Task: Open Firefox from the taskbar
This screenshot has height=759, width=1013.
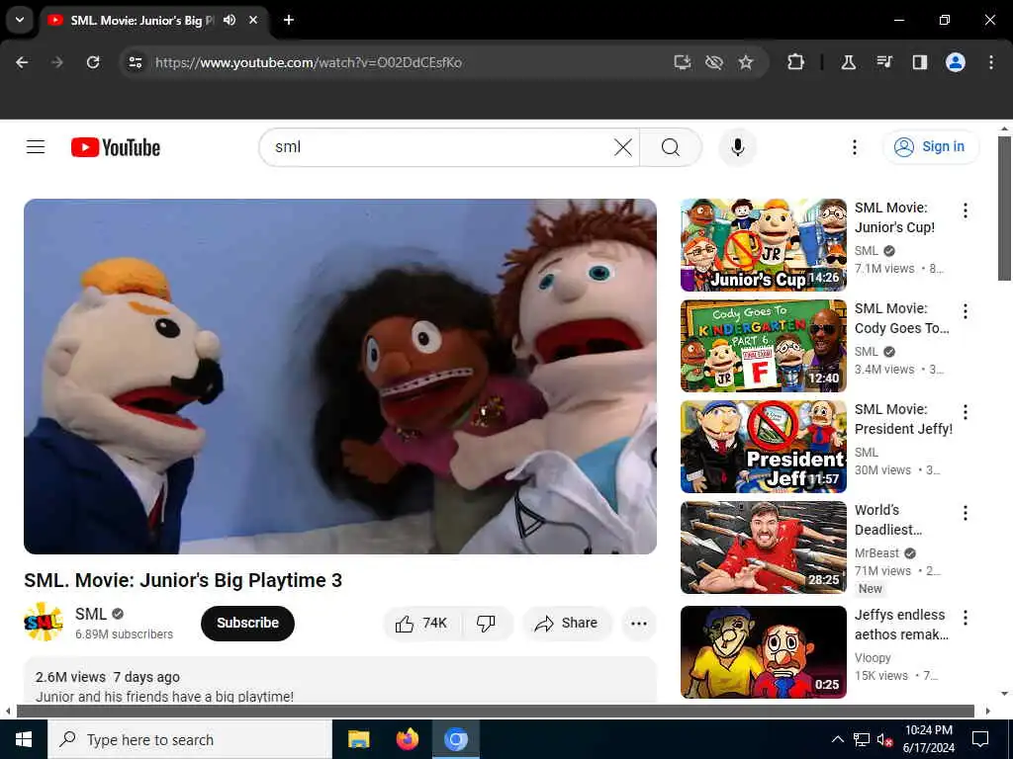Action: coord(407,739)
